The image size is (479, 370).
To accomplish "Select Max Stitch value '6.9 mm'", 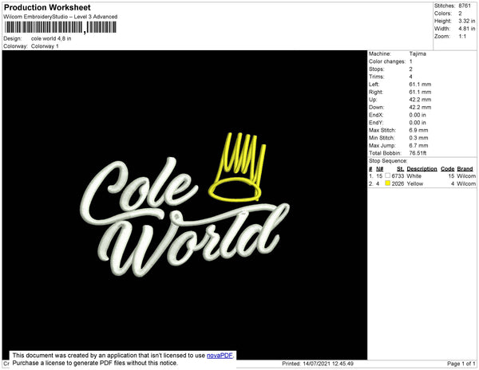I will point(418,130).
